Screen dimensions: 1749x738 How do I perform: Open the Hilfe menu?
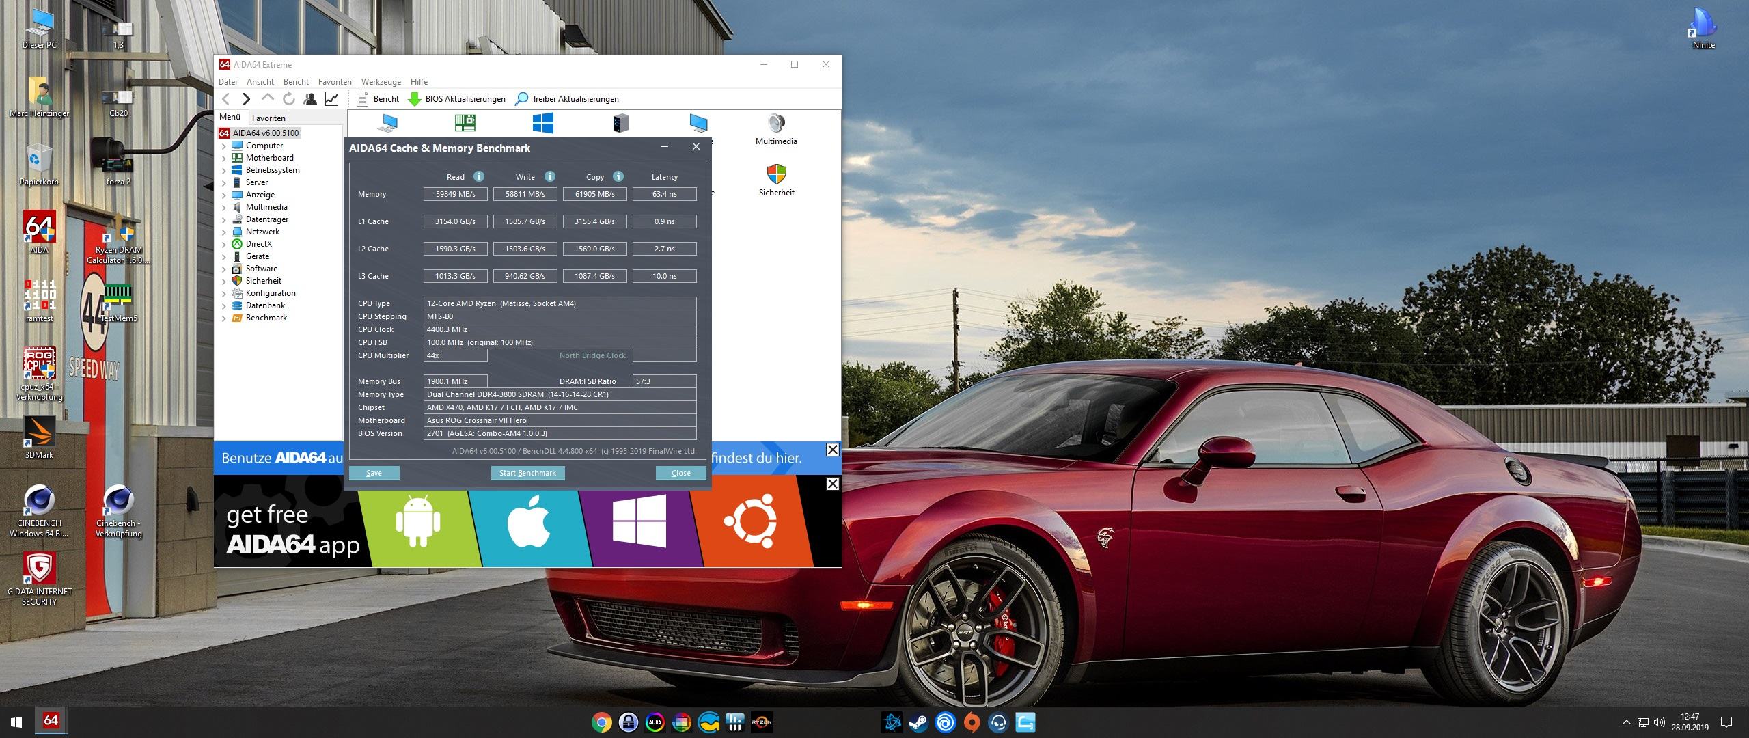(419, 81)
